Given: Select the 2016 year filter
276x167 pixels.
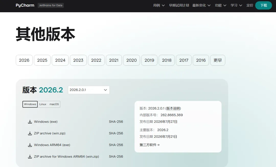Looking at the screenshot, I should (x=201, y=60).
